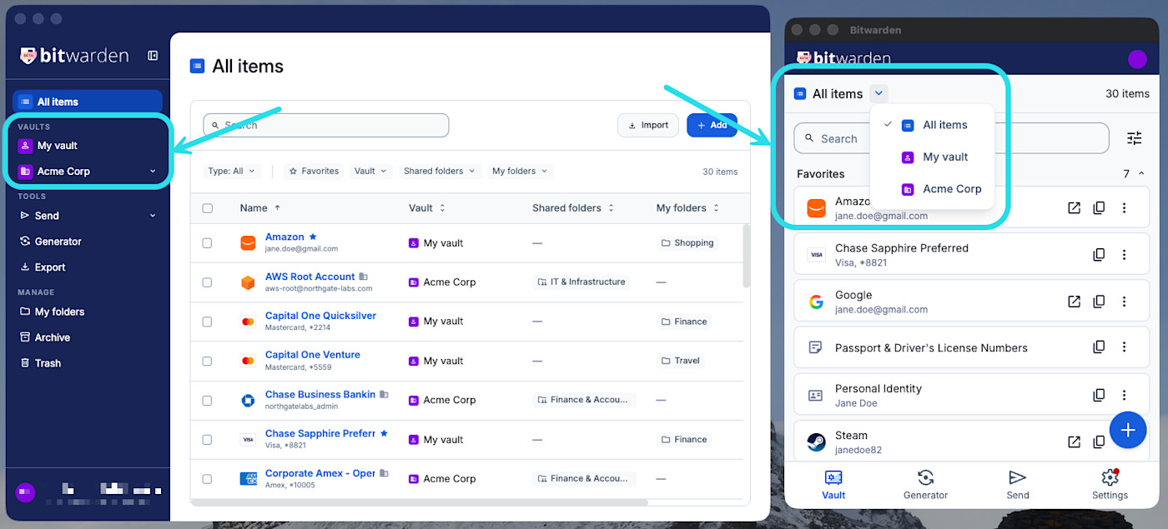Open the Capital One Quicksilver link
Viewport: 1168px width, 529px height.
[320, 316]
